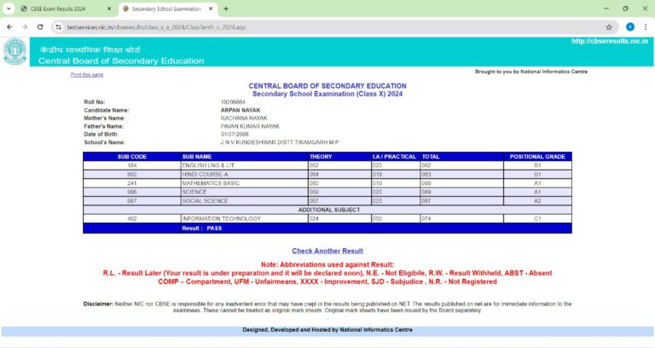The width and height of the screenshot is (655, 348).
Task: View site information icon in address bar
Action: click(58, 26)
